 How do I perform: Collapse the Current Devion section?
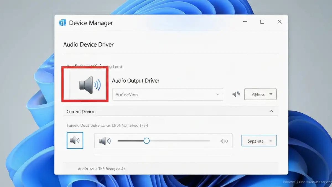(271, 111)
